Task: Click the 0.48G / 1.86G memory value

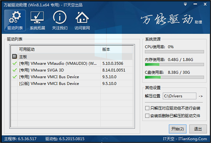Action: 181,60
